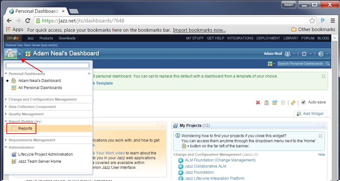Open the Help question mark menu
The height and width of the screenshot is (181, 340).
click(x=323, y=54)
